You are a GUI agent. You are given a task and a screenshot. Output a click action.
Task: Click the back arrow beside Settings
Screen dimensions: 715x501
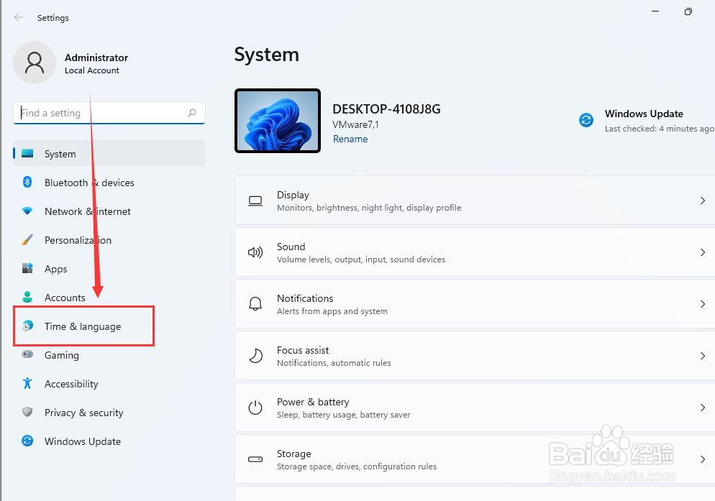pos(18,17)
